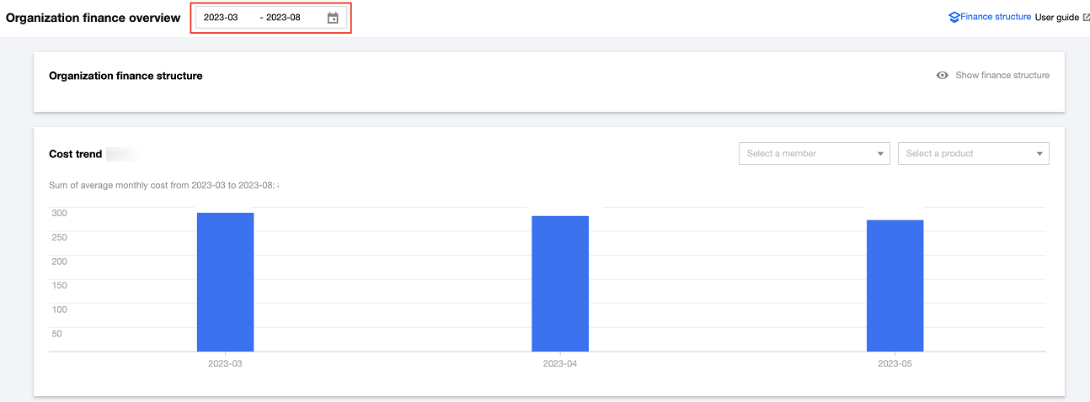
Task: Select the 2023-05 bar in the cost chart
Action: click(x=895, y=286)
